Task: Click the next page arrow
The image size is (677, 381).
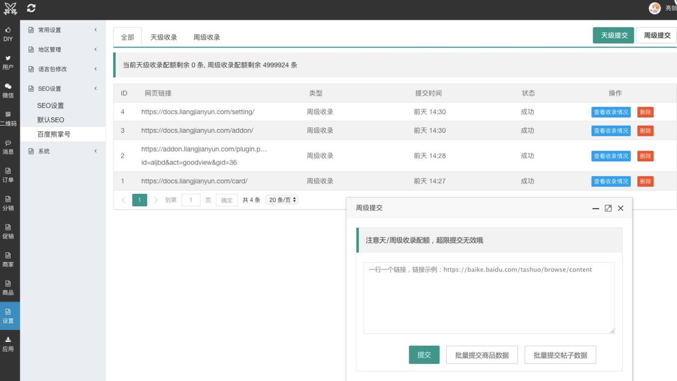Action: click(156, 200)
